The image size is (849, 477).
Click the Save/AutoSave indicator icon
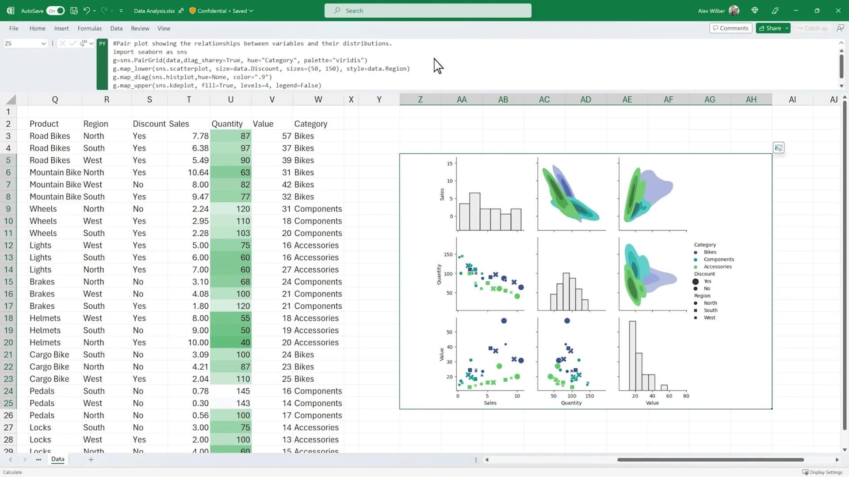(x=74, y=10)
